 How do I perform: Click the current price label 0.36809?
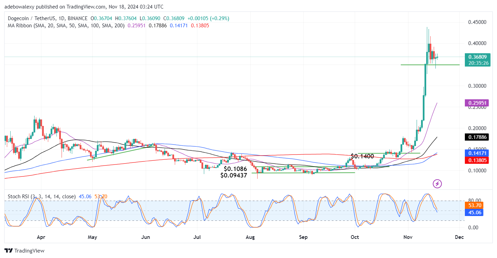coord(478,57)
